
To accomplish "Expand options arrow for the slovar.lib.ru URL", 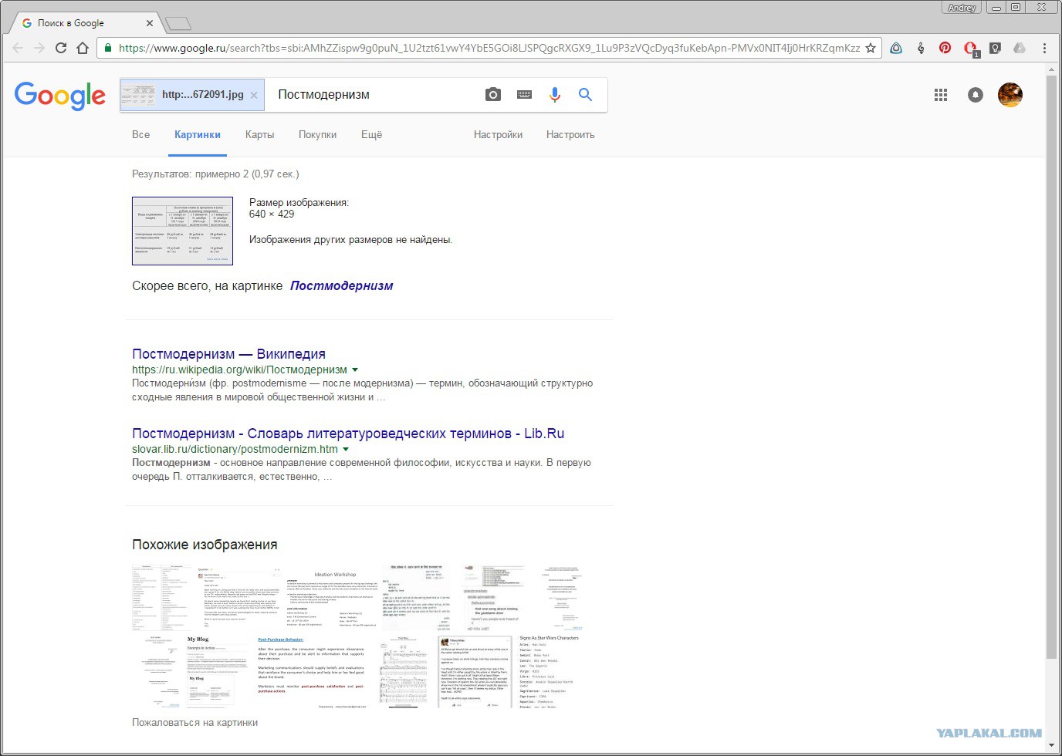I will [346, 449].
